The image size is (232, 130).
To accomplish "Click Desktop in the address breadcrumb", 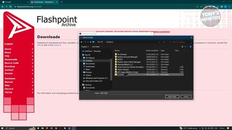I will coord(109,42).
